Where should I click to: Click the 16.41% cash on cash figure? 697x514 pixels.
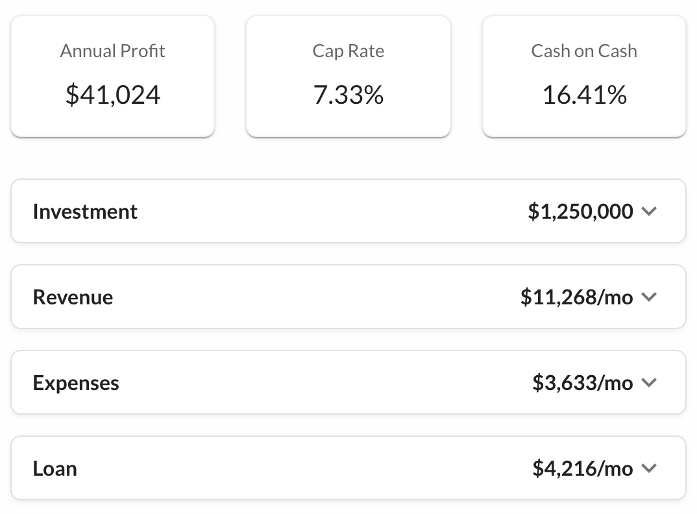click(x=583, y=95)
